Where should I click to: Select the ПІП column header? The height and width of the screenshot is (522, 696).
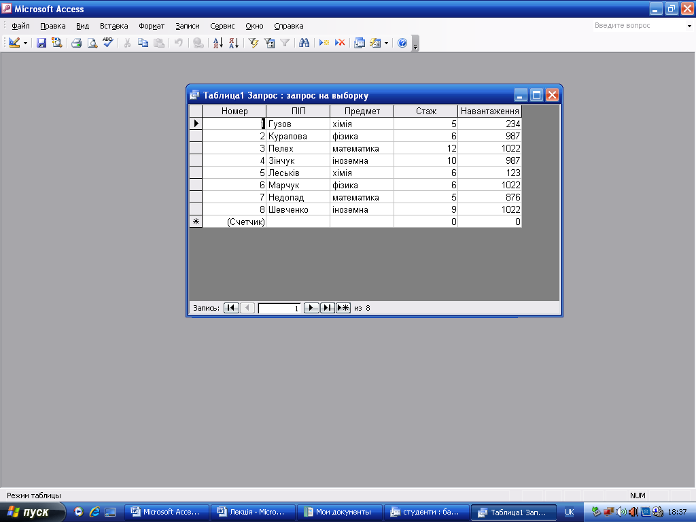click(298, 111)
